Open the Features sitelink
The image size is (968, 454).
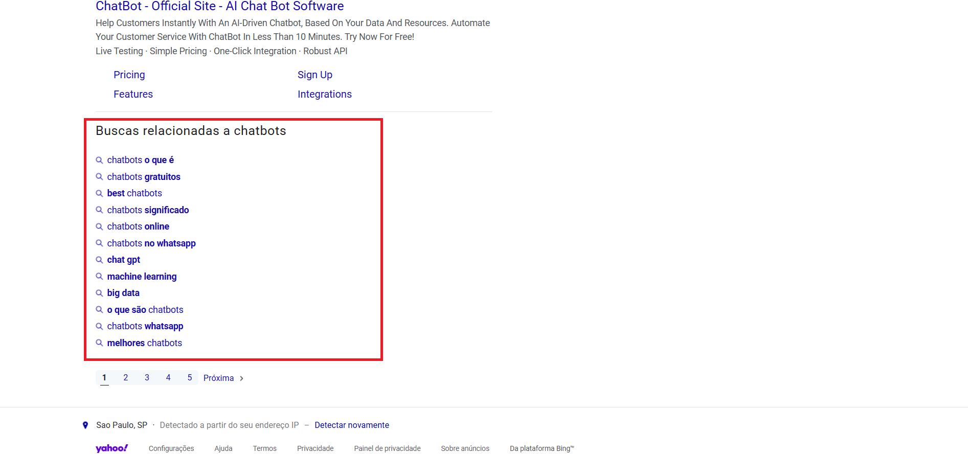tap(133, 94)
